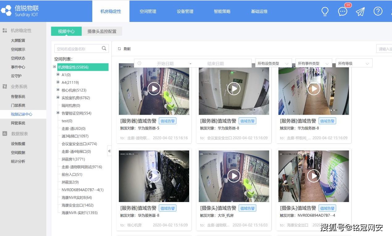
Task: Click the clock icon beside 开始日期
Action: pos(139,63)
